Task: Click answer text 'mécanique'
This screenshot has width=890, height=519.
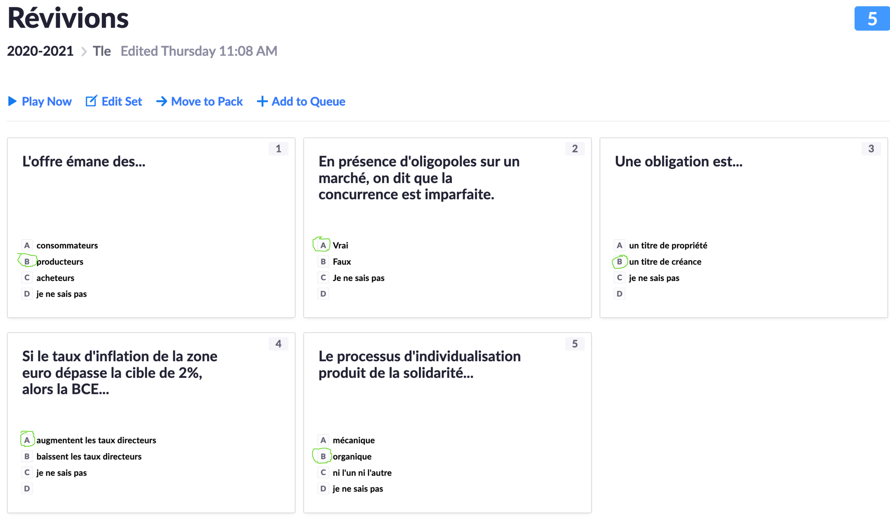Action: [x=354, y=440]
